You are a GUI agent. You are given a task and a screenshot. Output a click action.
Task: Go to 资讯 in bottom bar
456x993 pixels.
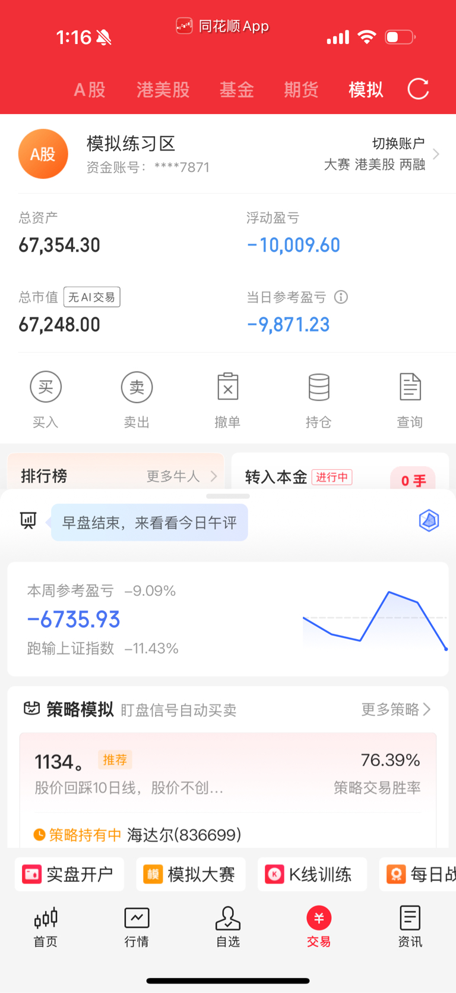point(410,927)
